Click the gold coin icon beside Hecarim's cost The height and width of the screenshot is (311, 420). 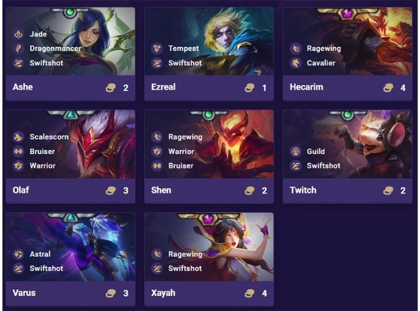388,88
